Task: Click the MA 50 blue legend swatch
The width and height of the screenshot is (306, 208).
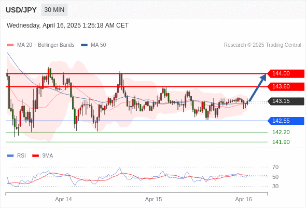Action: tap(84, 45)
